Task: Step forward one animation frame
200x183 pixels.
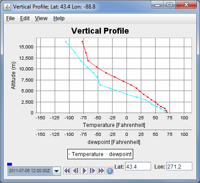Action: (93, 170)
